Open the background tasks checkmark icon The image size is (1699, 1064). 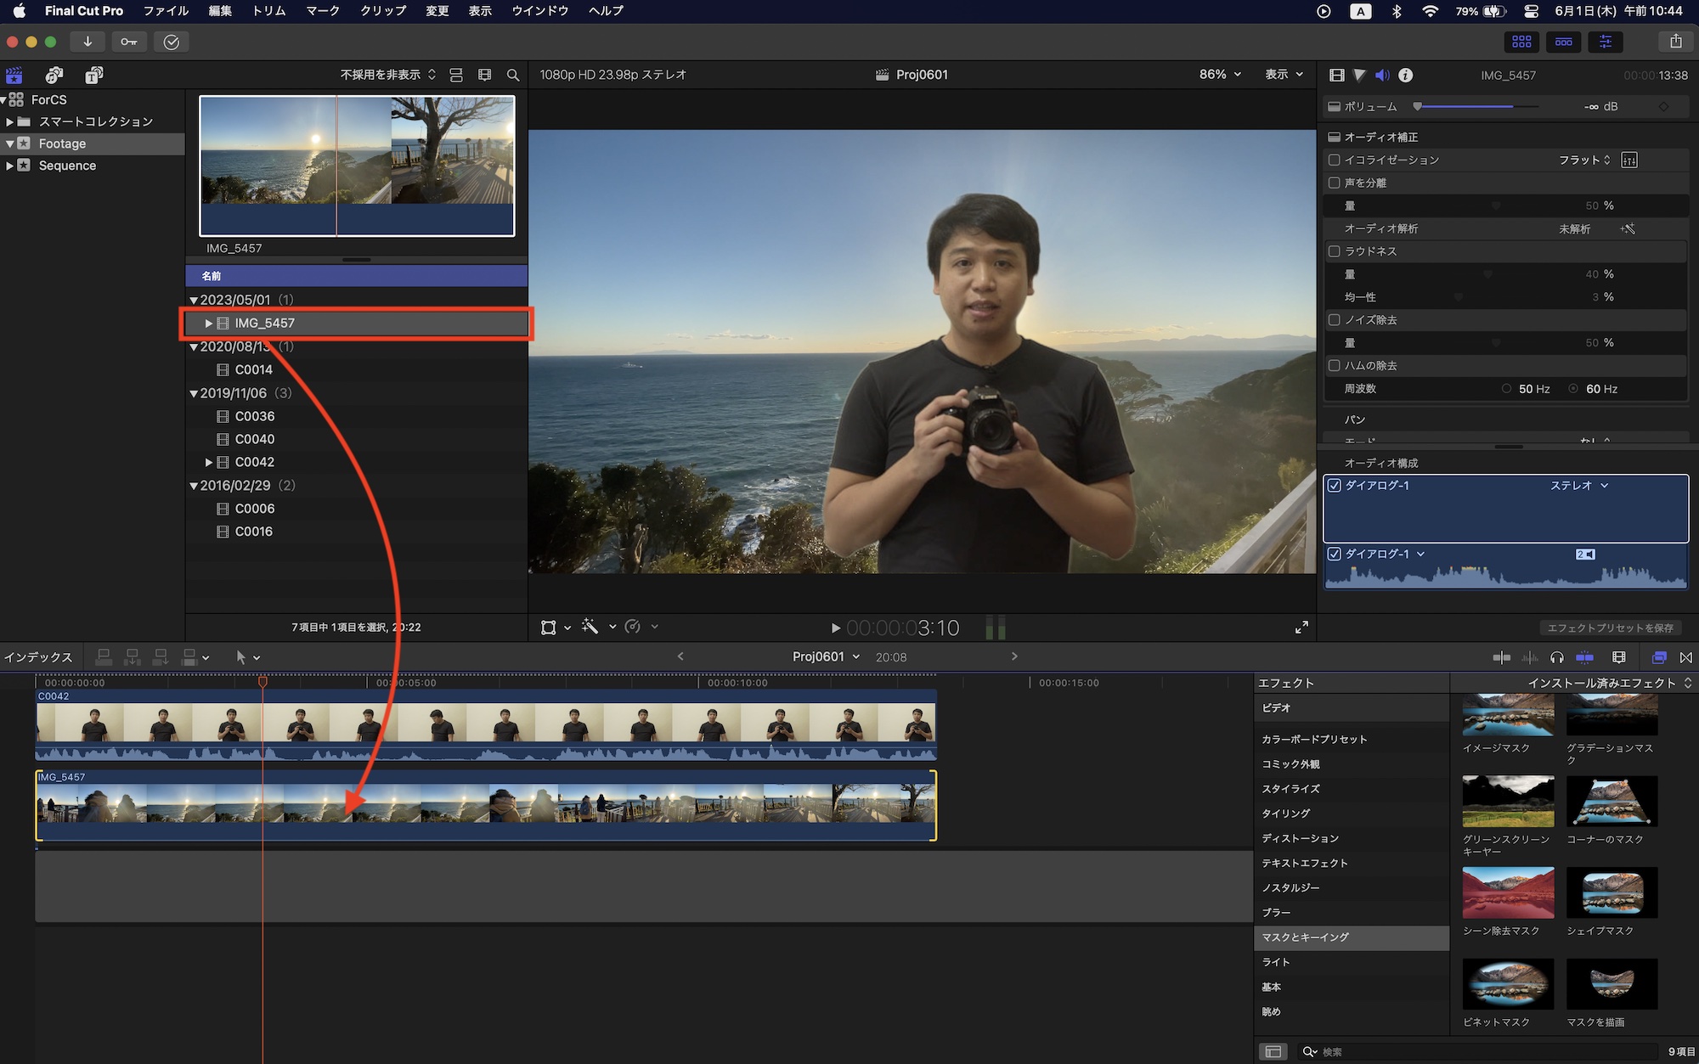172,42
